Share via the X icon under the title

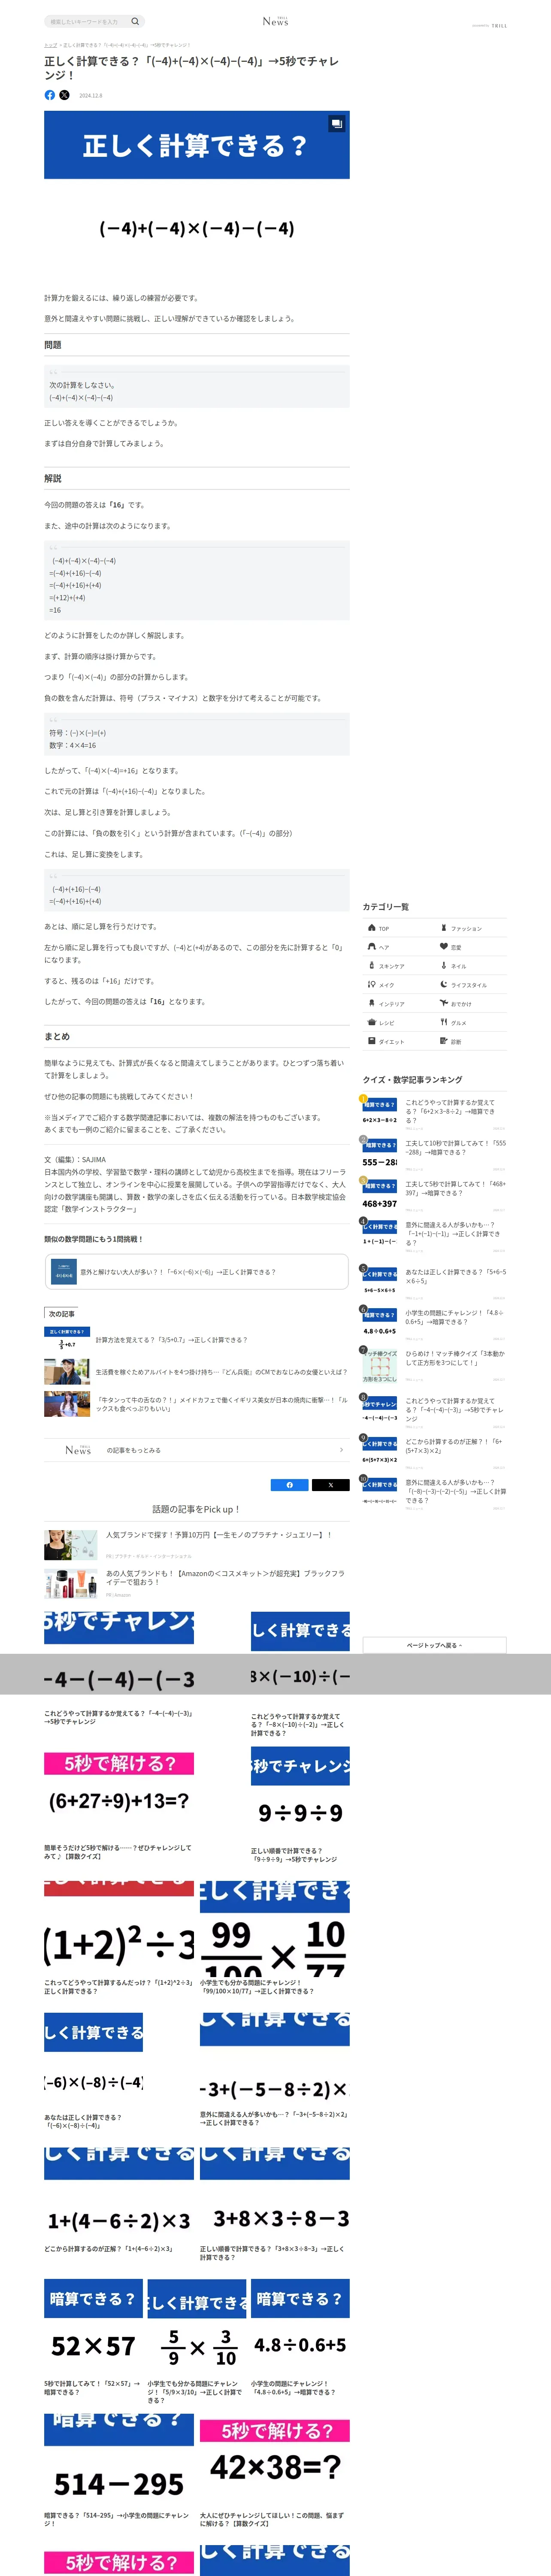pyautogui.click(x=64, y=95)
